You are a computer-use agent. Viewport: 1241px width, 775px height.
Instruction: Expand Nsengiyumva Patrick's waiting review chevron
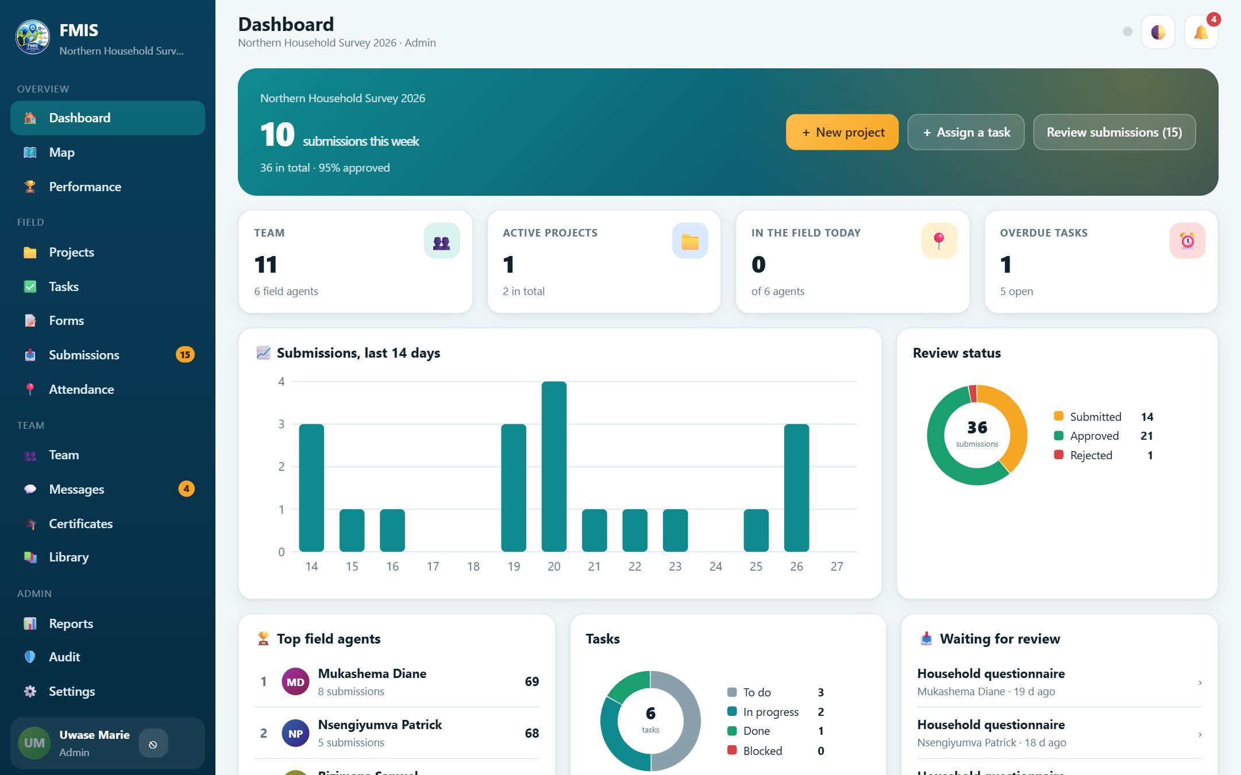tap(1200, 734)
